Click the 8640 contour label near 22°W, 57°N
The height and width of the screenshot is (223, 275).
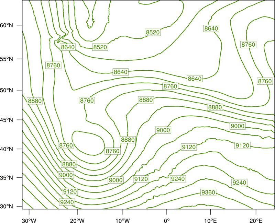tap(68, 47)
